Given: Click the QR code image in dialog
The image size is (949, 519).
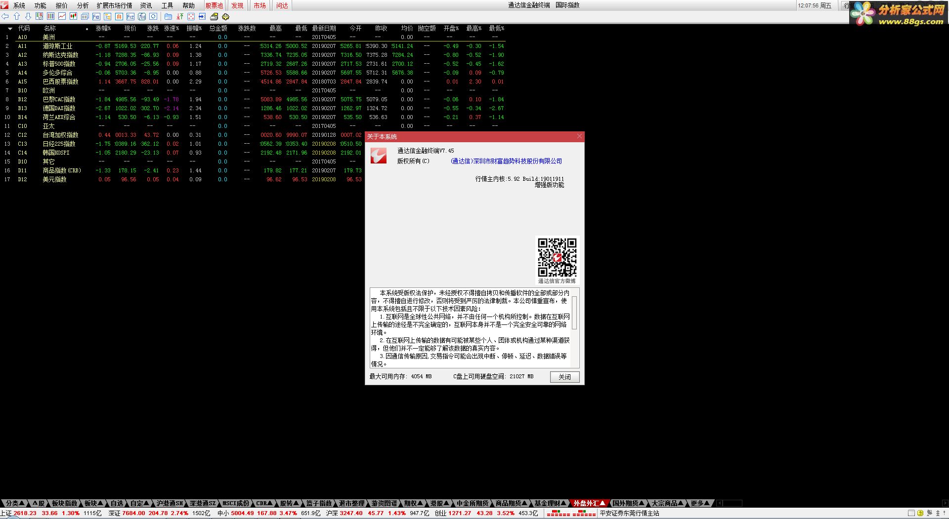Looking at the screenshot, I should click(x=557, y=257).
